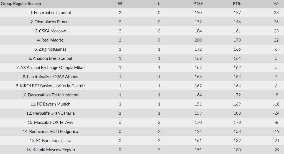
Task: Open the CSKA Moscow team page
Action: [x=52, y=31]
